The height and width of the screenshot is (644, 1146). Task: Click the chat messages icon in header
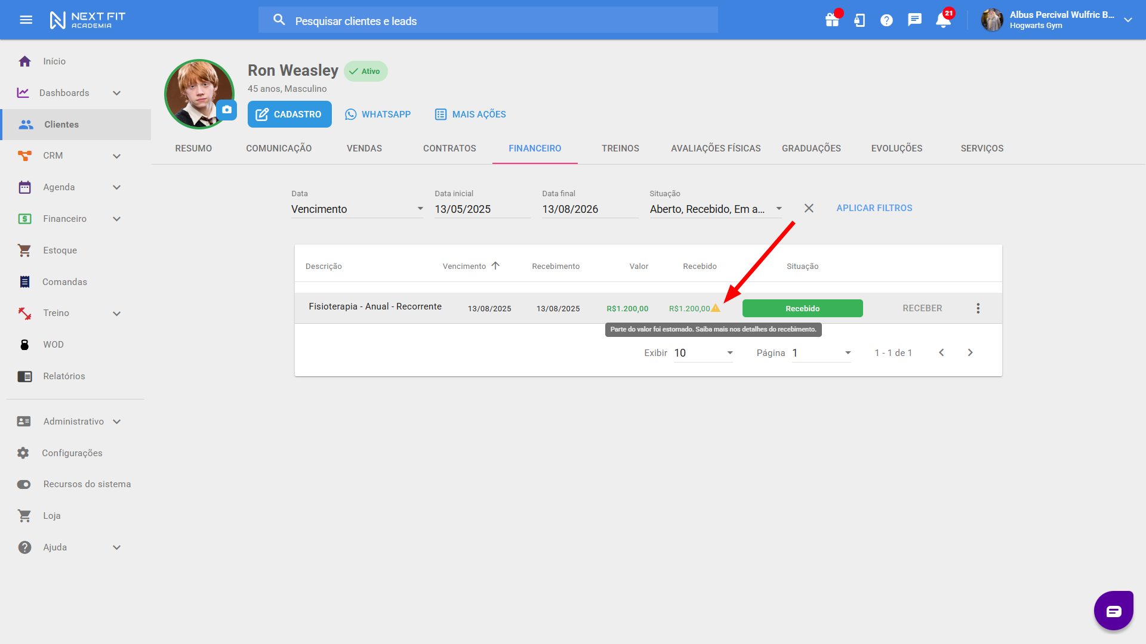(x=914, y=20)
